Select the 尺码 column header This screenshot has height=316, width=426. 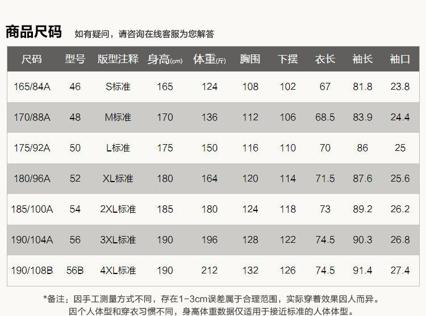(x=32, y=59)
